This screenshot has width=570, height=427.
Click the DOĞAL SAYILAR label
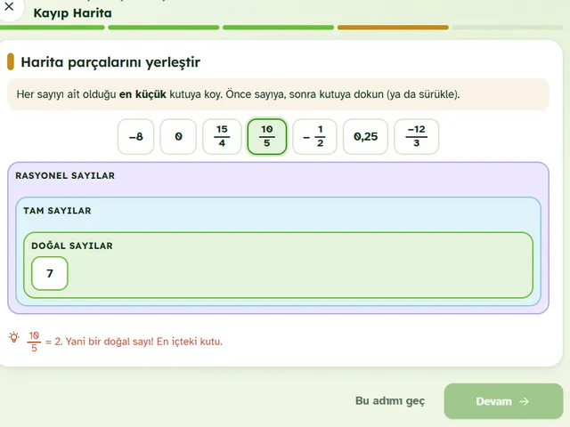click(72, 246)
